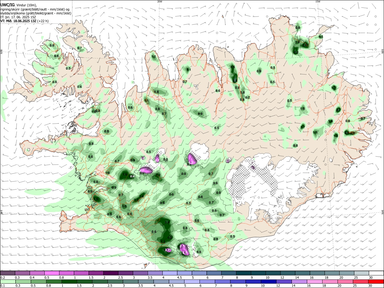Click the '0.1' label in the rain legend
384x288 pixels.
coord(2,286)
